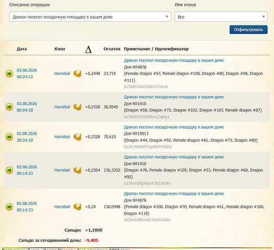Image resolution: width=274 pixels, height=250 pixels.
Task: Open dragon visit link above Дом №15013
Action: pyautogui.click(x=173, y=127)
